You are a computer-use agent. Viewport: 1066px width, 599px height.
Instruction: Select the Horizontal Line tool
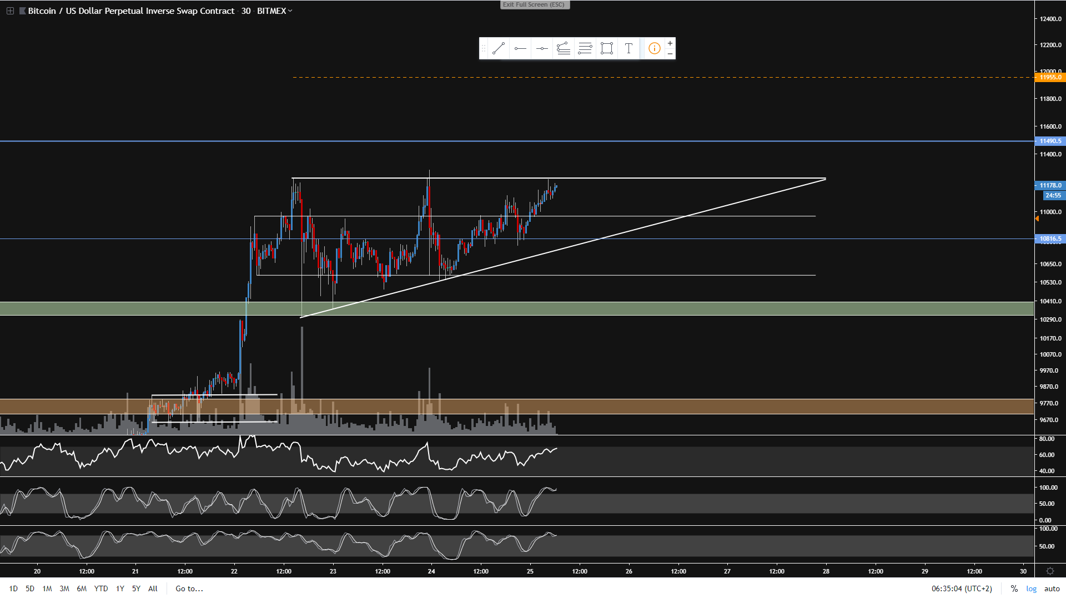pyautogui.click(x=542, y=49)
